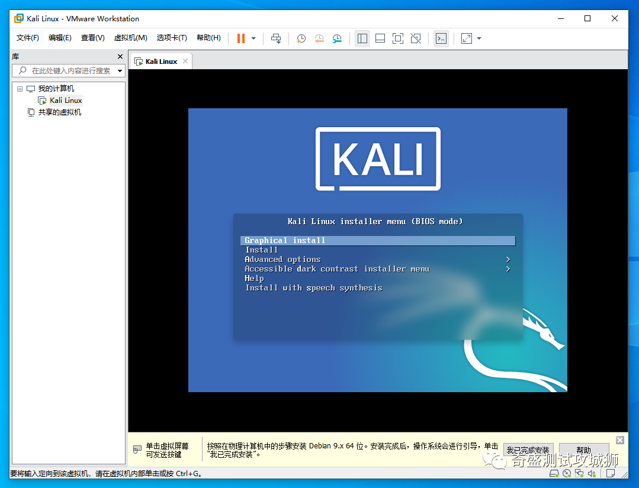The image size is (639, 488).
Task: Revert virtual machine to previous snapshot
Action: (x=319, y=38)
